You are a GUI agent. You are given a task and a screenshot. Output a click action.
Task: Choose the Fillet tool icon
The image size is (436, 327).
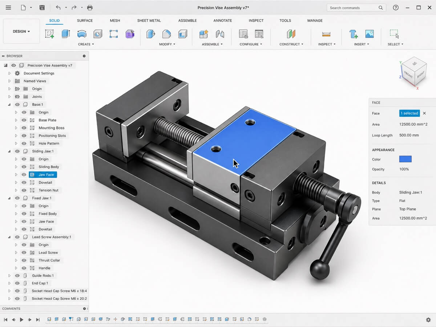click(167, 34)
